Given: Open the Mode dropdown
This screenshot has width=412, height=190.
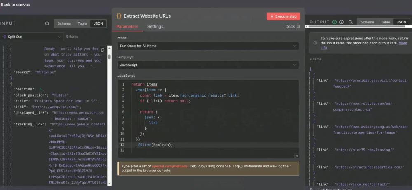Looking at the screenshot, I should click(208, 46).
